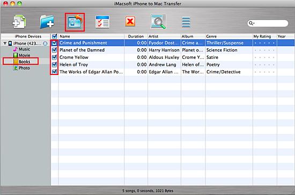Select Music in the device tree

tap(24, 49)
